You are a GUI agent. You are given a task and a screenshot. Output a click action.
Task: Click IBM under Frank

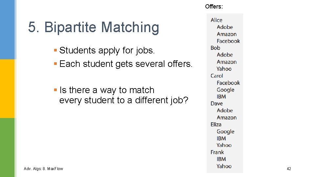(x=221, y=159)
